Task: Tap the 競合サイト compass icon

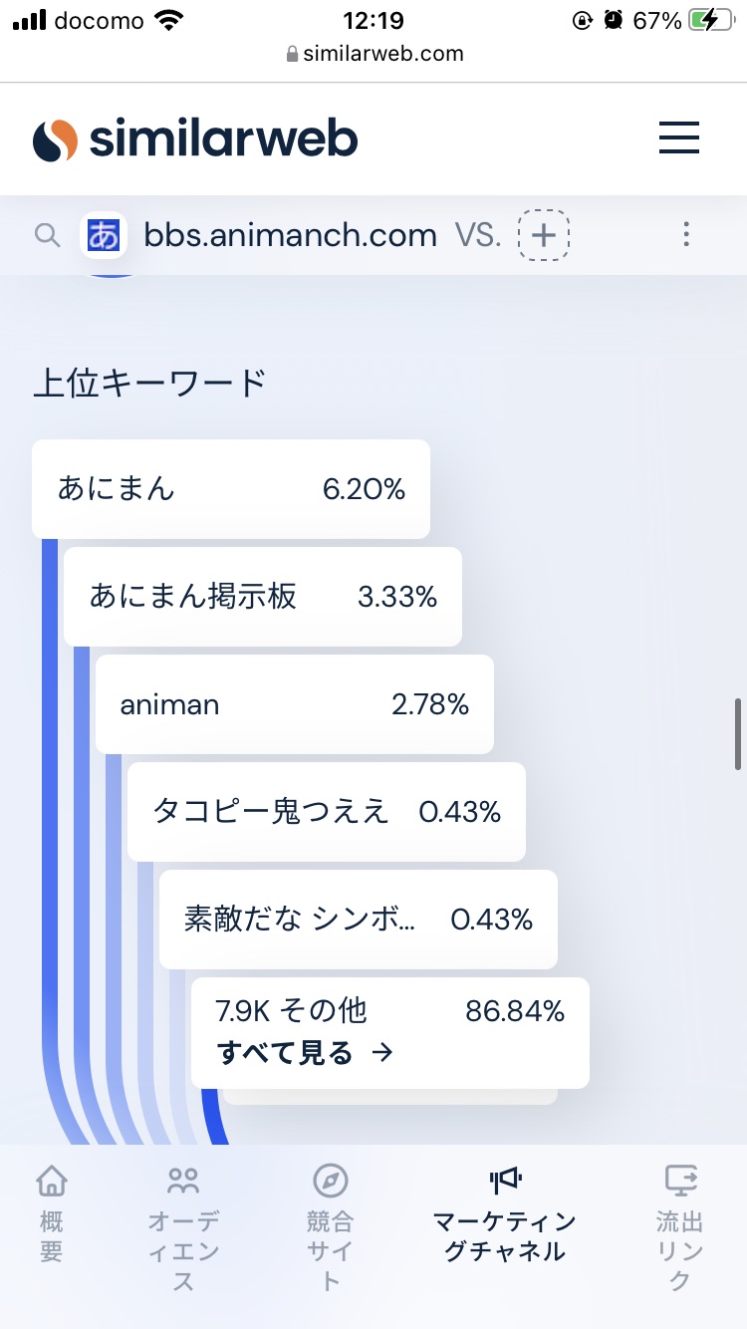Action: pos(330,1181)
